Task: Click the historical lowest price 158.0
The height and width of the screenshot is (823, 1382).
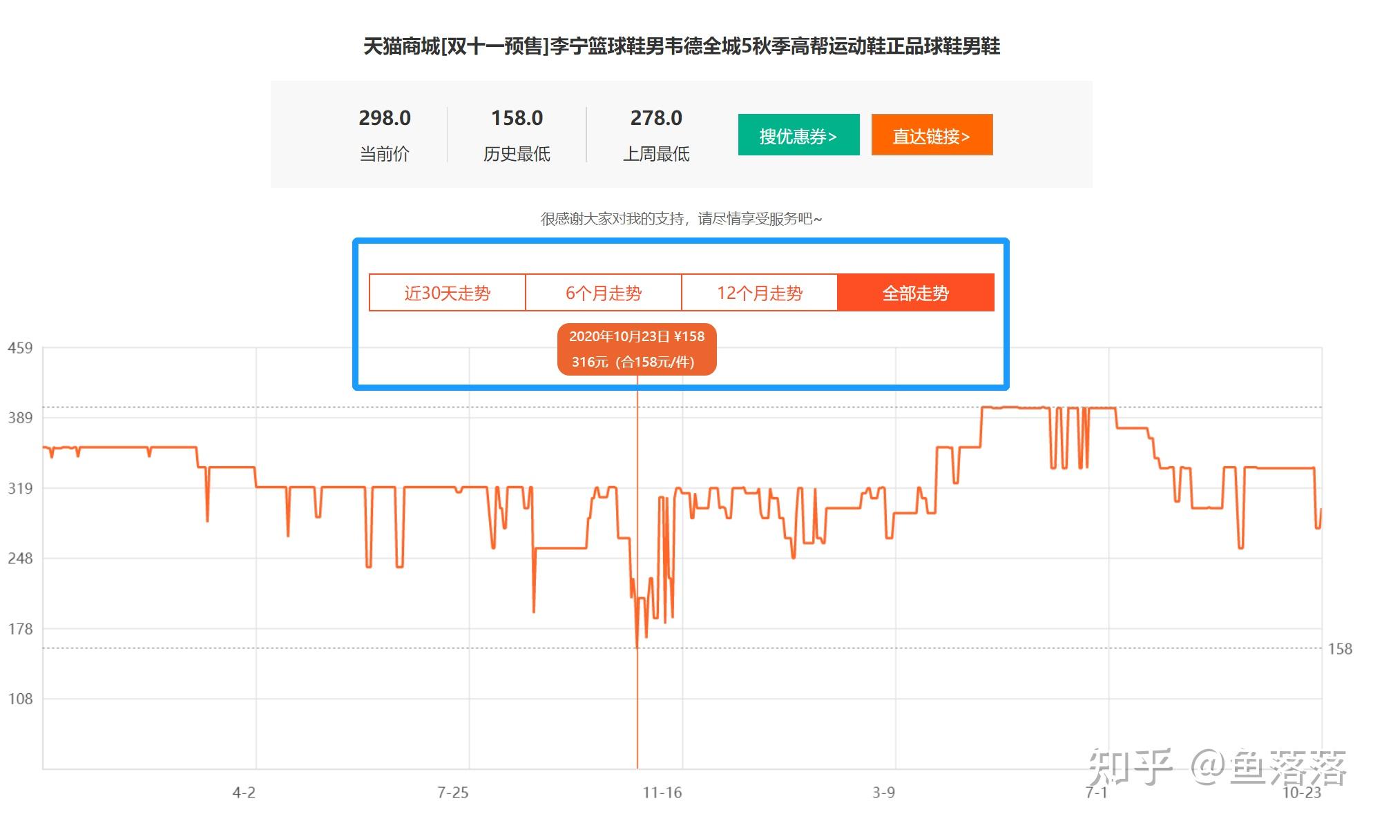Action: point(517,118)
